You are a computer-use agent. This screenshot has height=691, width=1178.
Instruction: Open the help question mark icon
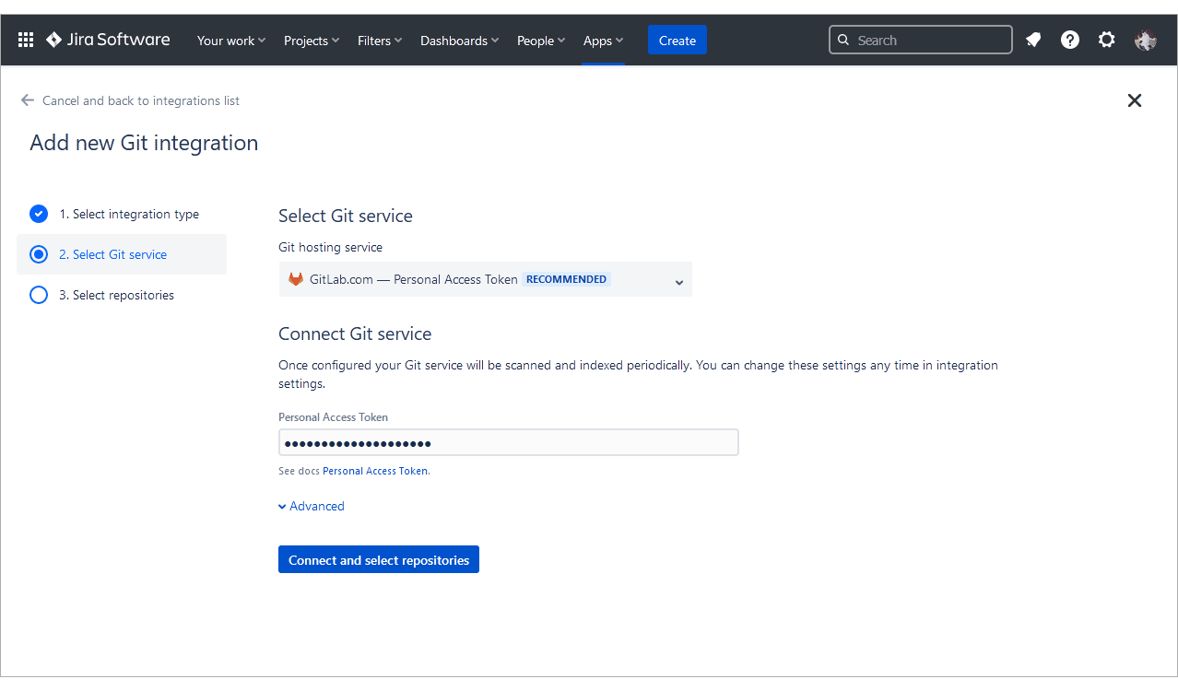(x=1069, y=40)
